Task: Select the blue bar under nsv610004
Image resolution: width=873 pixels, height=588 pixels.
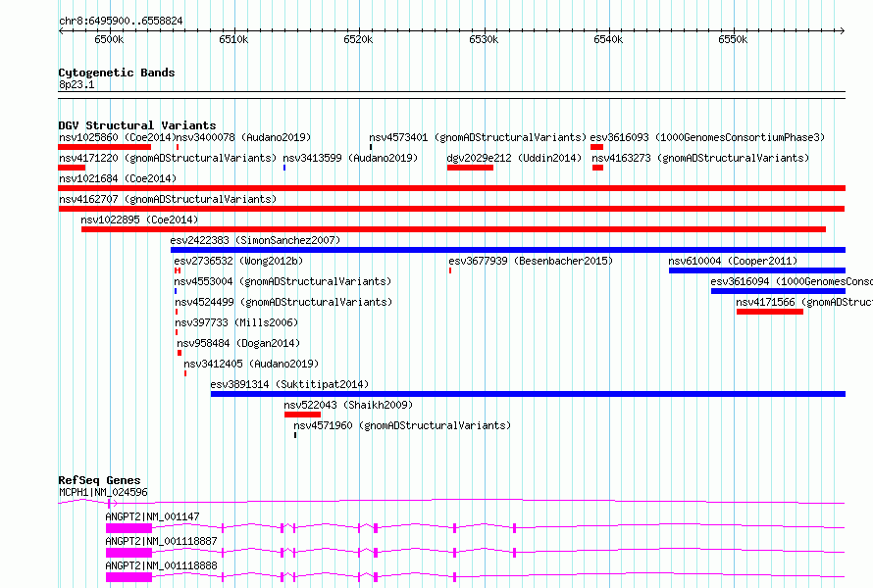Action: point(757,270)
